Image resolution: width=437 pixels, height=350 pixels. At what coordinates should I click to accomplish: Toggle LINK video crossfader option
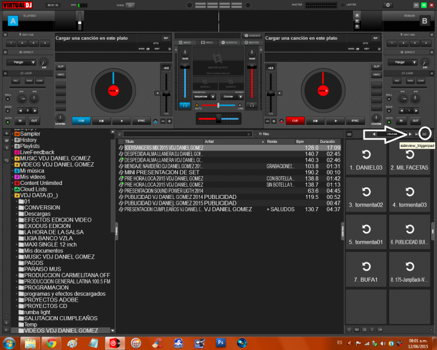(239, 106)
